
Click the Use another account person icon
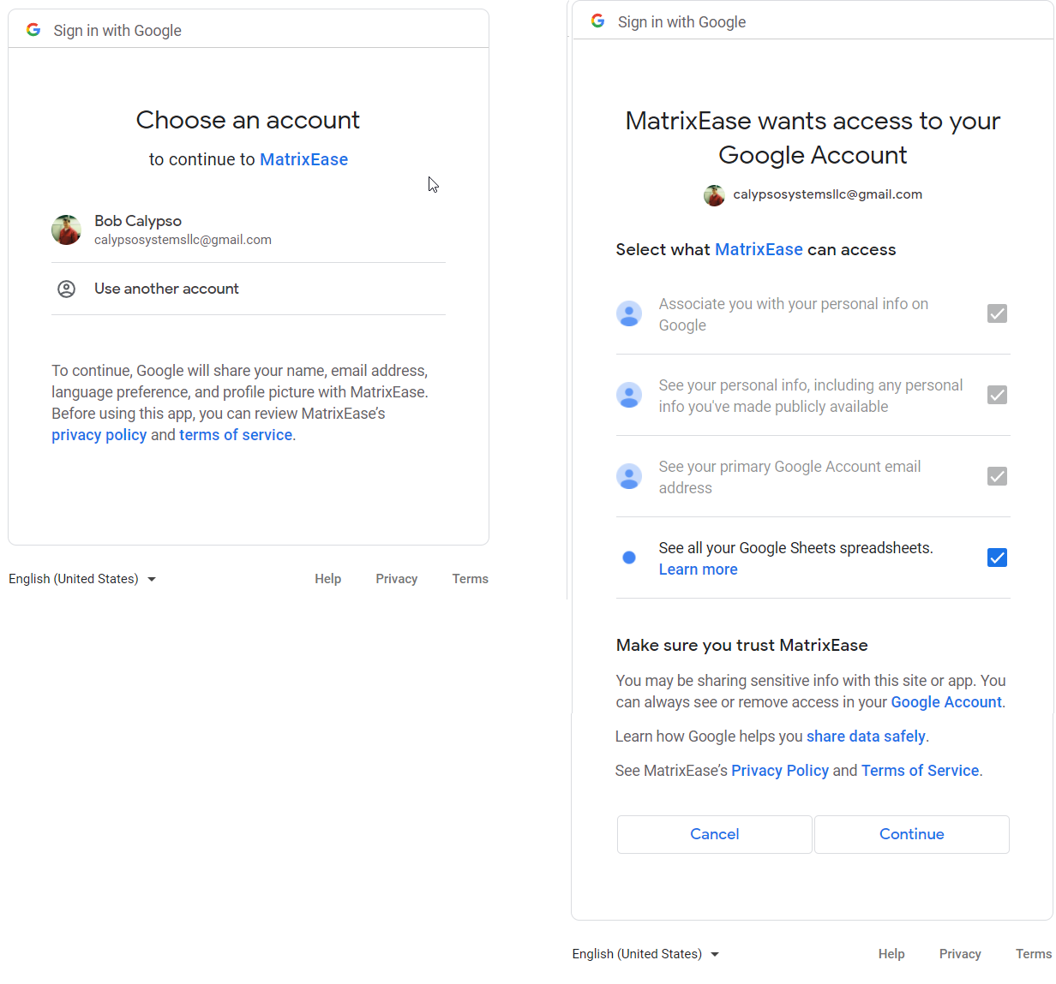tap(66, 289)
